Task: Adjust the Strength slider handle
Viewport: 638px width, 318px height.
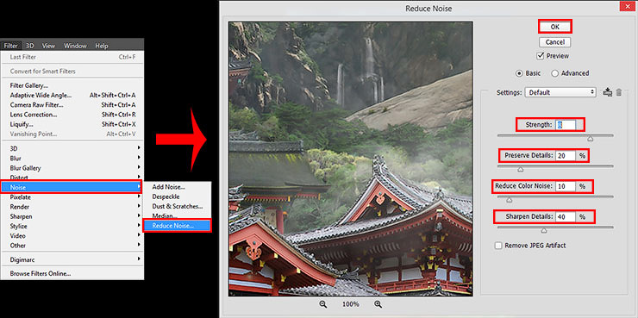Action: click(x=590, y=139)
